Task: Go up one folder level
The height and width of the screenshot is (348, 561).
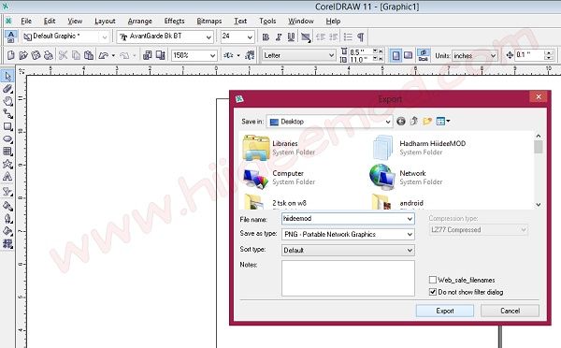Action: (x=414, y=122)
